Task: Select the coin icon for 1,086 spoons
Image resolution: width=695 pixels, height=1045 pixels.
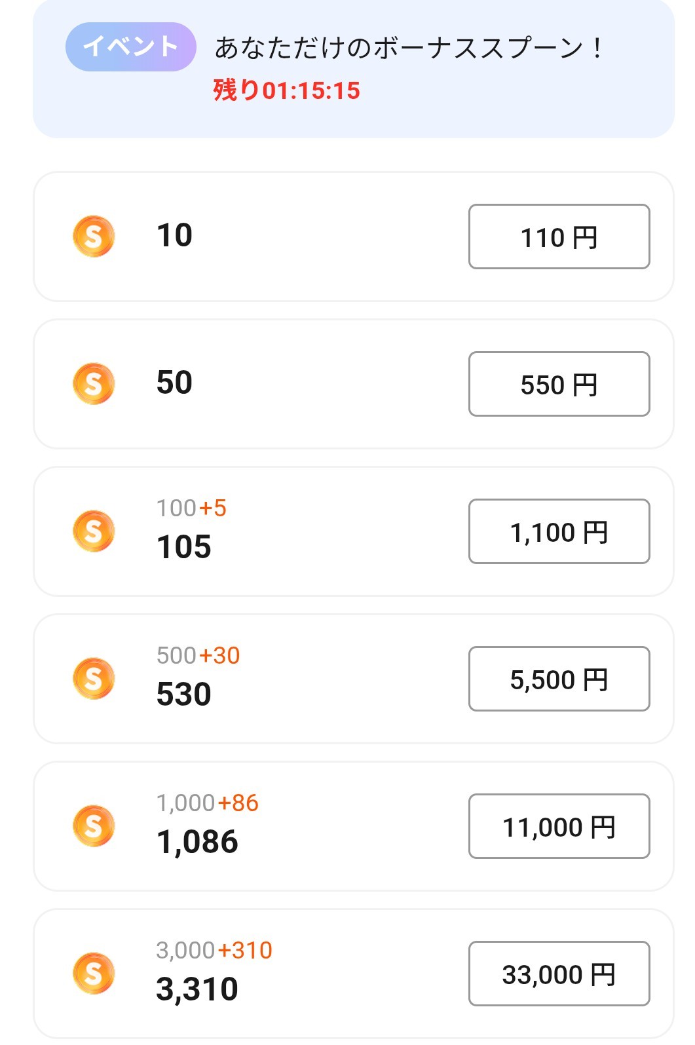Action: [x=94, y=826]
